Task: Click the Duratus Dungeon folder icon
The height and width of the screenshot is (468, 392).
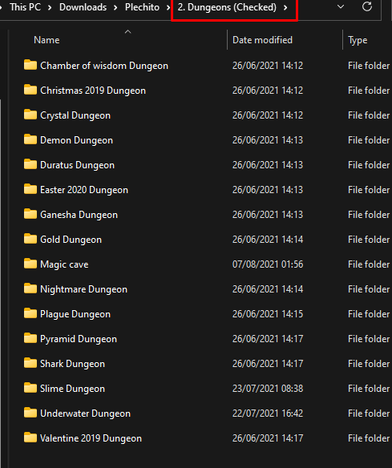Action: 30,164
